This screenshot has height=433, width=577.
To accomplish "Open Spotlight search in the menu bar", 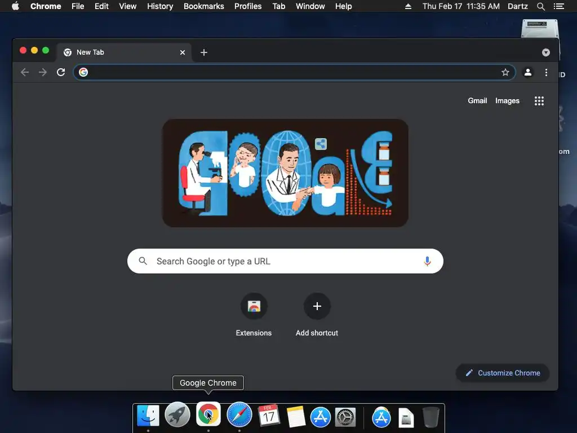I will 540,6.
